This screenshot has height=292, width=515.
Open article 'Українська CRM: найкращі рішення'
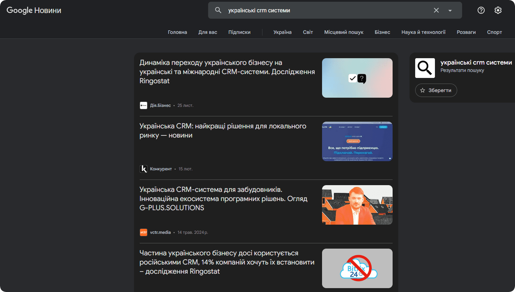coord(223,130)
